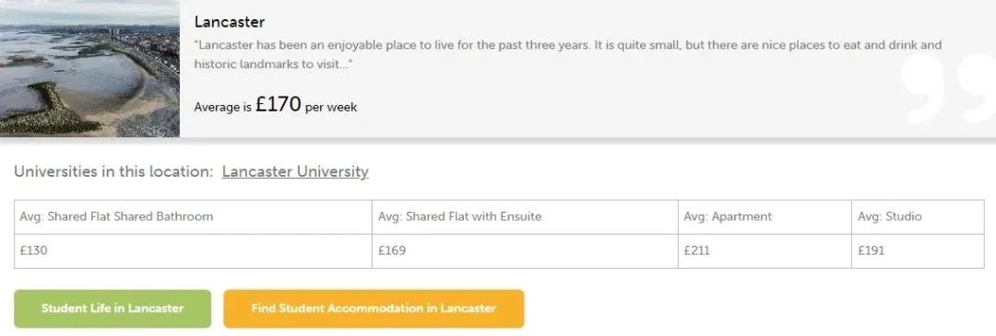Click the £170 average weekly price
This screenshot has width=996, height=336.
pyautogui.click(x=279, y=105)
